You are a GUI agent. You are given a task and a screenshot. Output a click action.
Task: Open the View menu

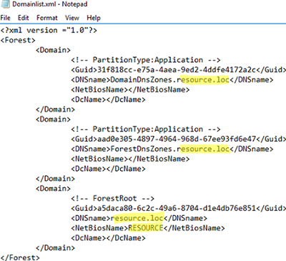(72, 18)
